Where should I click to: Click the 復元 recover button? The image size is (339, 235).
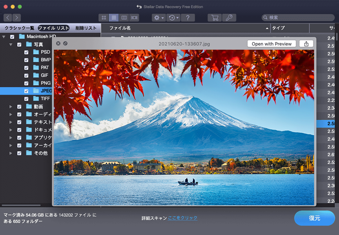[314, 218]
